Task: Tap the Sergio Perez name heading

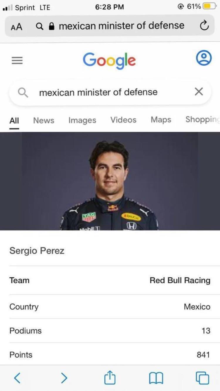Action: pyautogui.click(x=37, y=251)
